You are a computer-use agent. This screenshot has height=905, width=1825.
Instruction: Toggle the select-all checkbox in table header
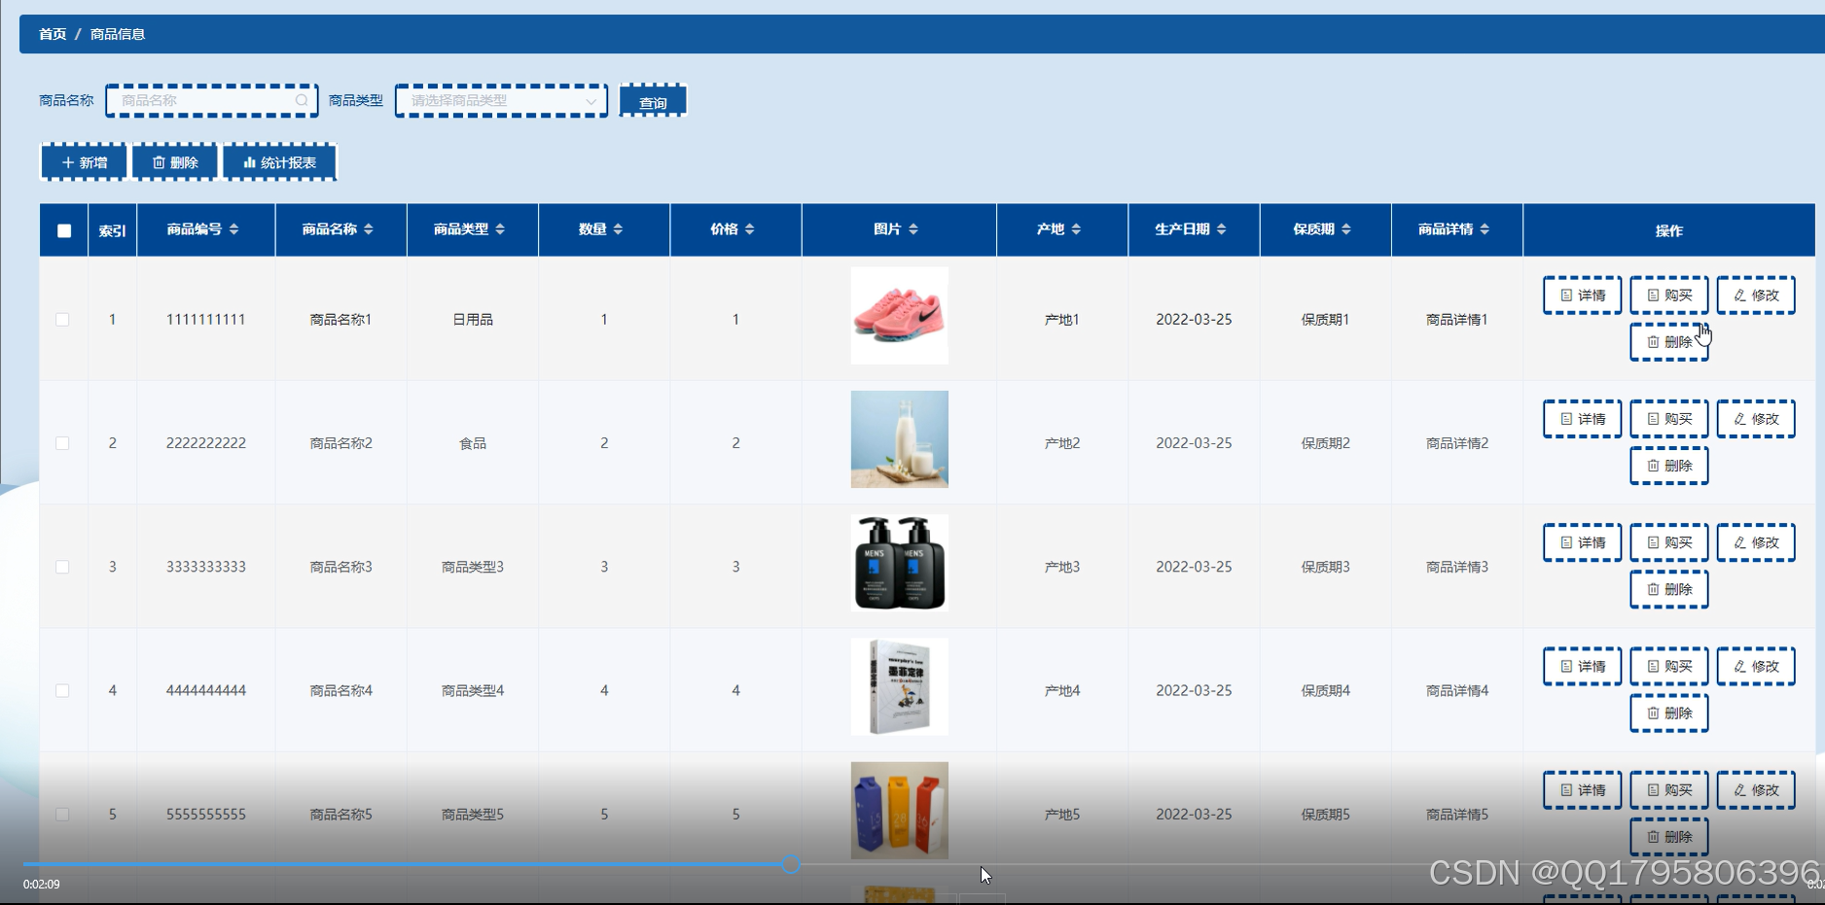63,229
